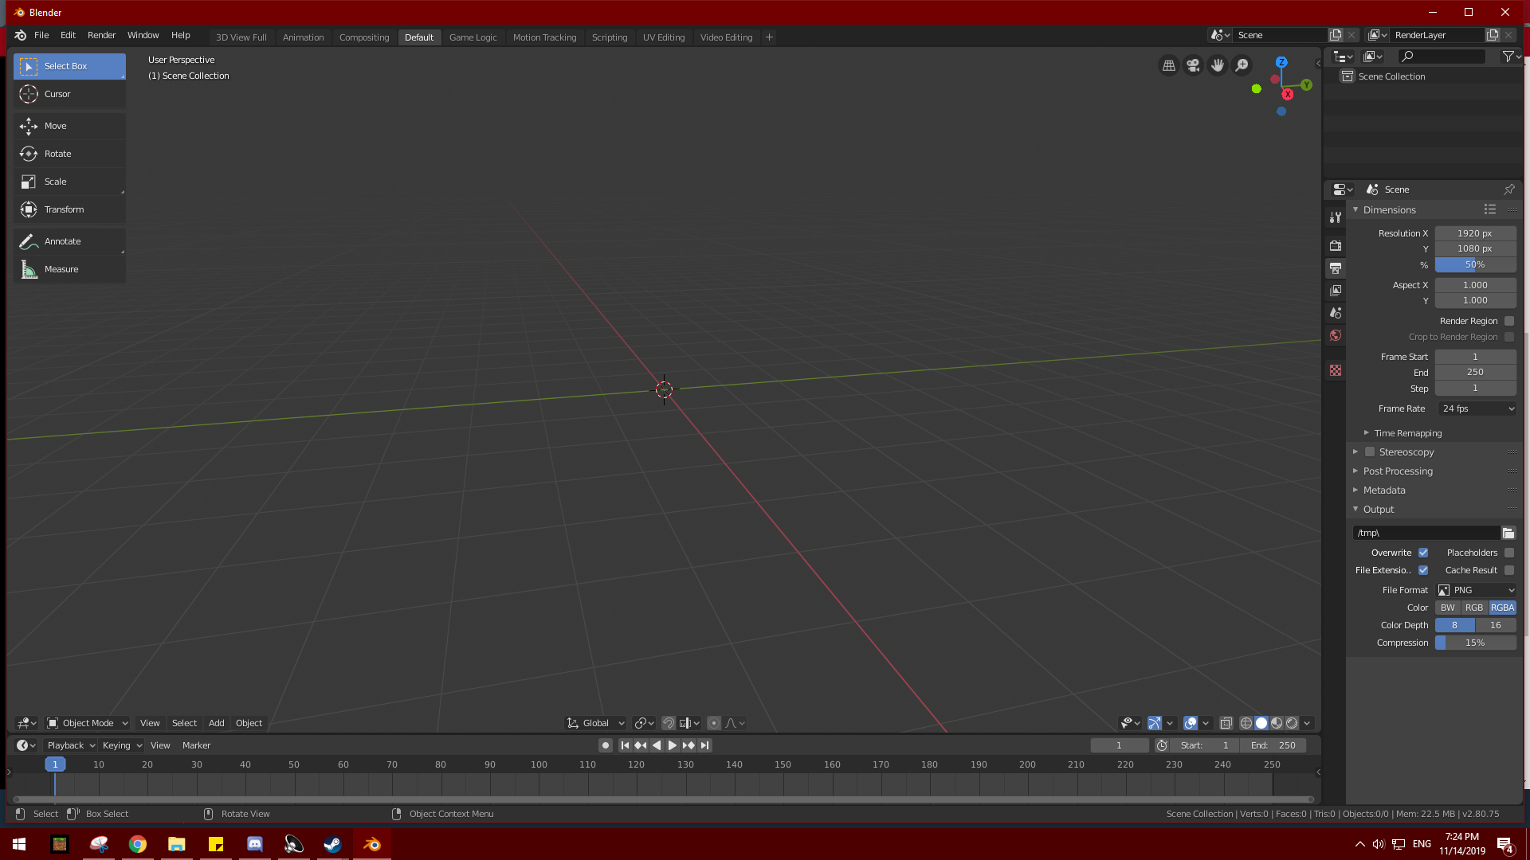Activate the Measure tool
This screenshot has width=1530, height=860.
pyautogui.click(x=69, y=269)
